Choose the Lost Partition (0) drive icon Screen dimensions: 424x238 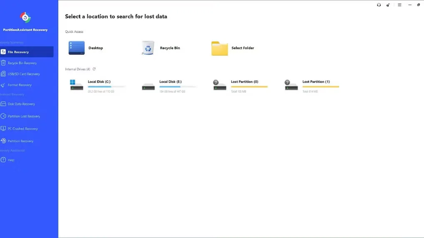tap(219, 85)
